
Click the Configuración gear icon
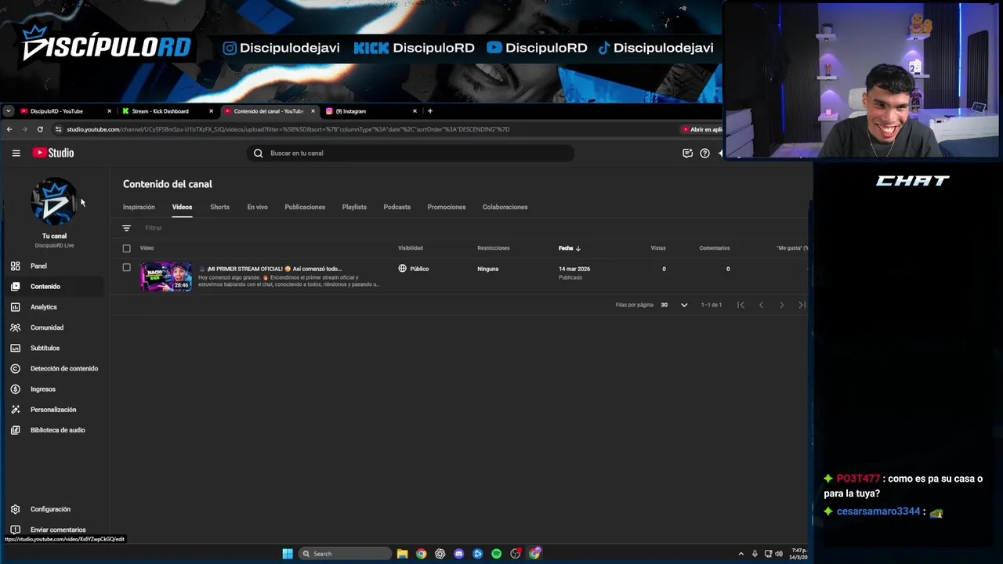15,509
